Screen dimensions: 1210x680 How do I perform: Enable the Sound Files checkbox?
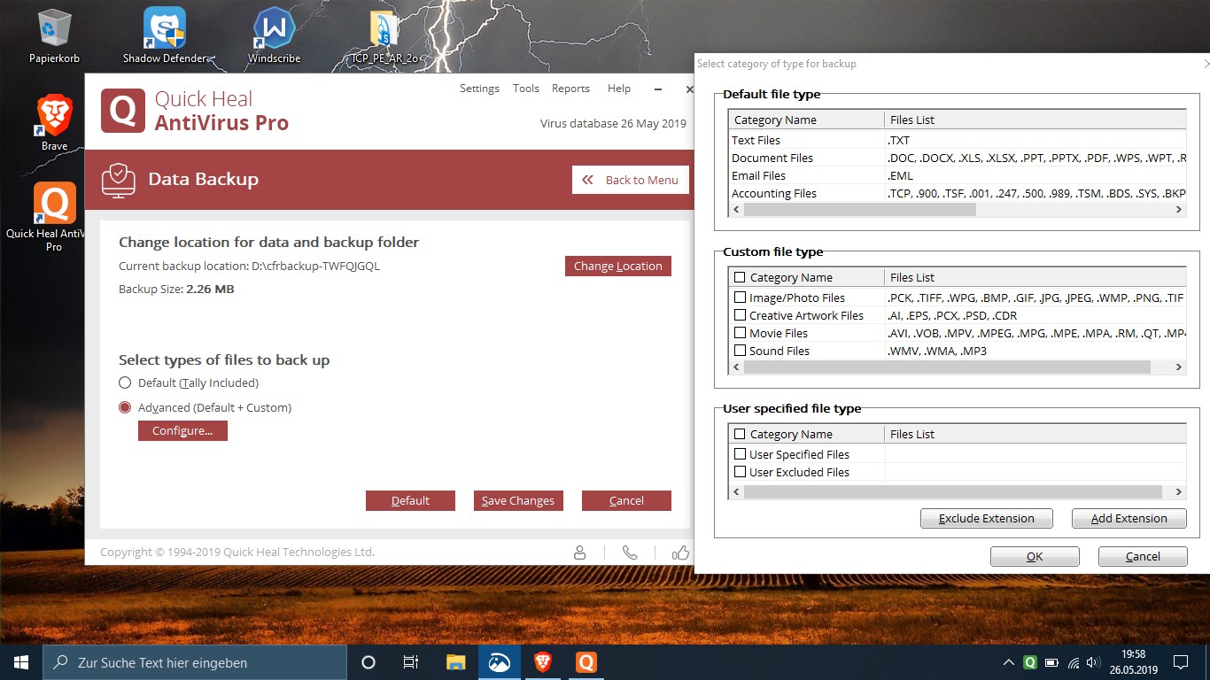740,351
